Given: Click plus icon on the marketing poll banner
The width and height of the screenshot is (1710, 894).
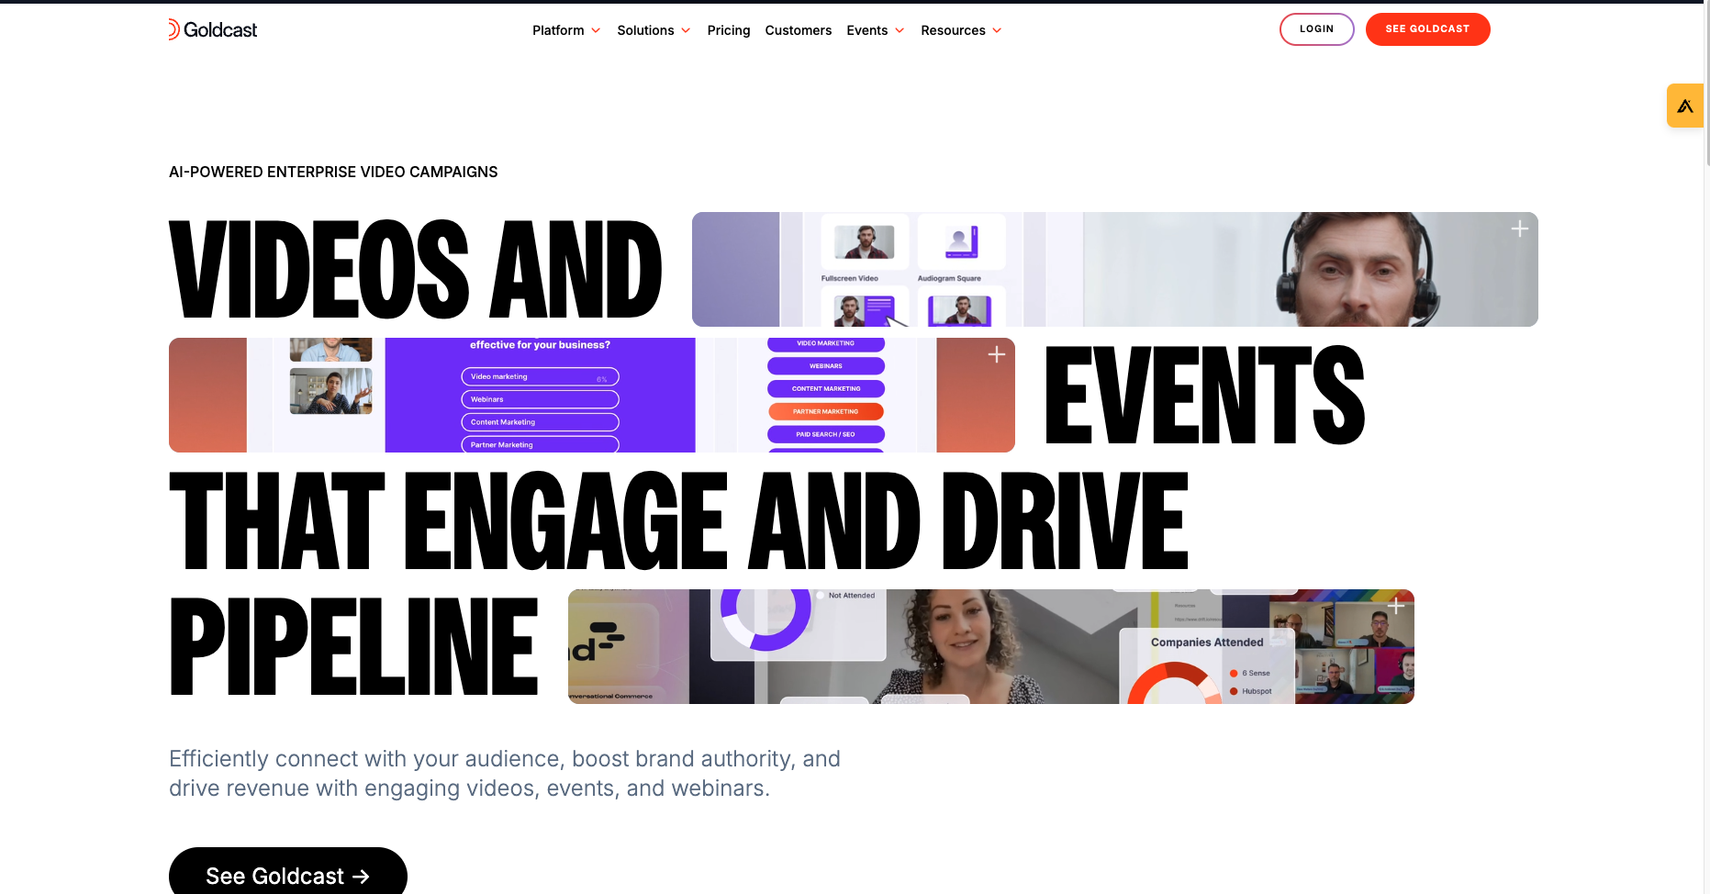Looking at the screenshot, I should 996,354.
